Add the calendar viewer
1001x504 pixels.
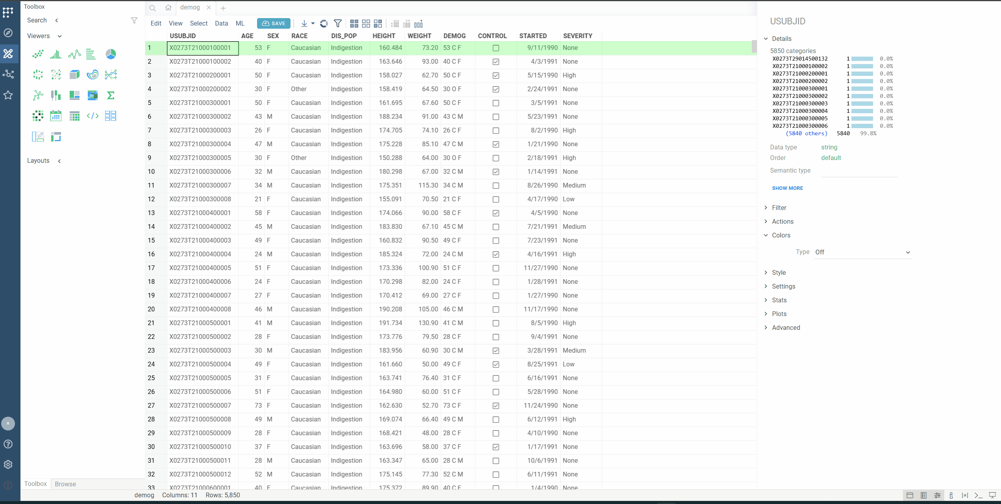pyautogui.click(x=56, y=116)
